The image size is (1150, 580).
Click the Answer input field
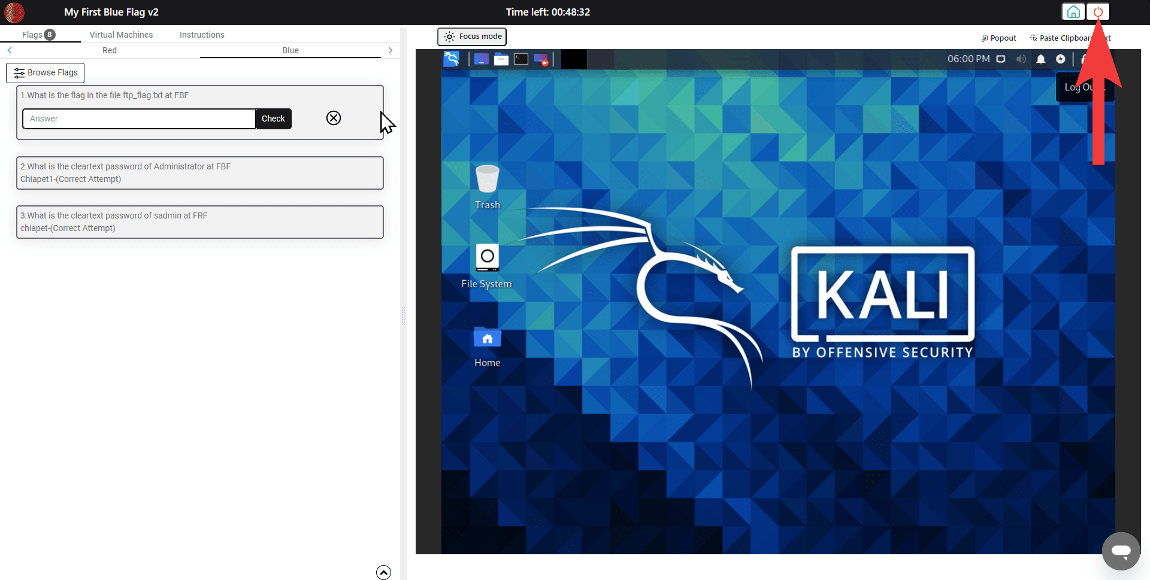pyautogui.click(x=139, y=119)
